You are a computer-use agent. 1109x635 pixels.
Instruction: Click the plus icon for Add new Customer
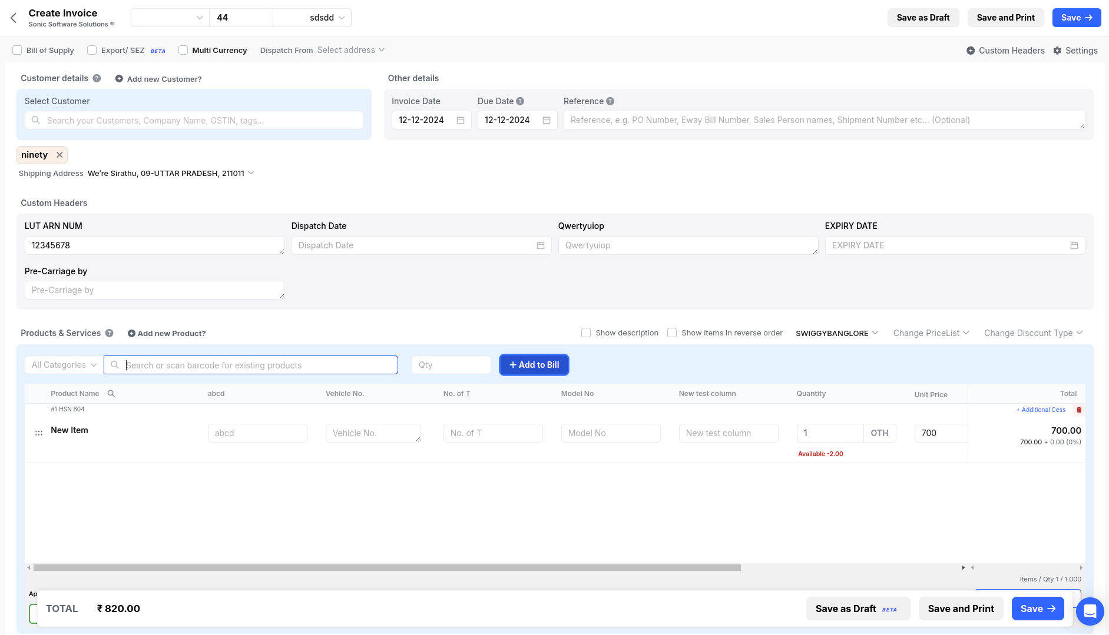pyautogui.click(x=119, y=79)
